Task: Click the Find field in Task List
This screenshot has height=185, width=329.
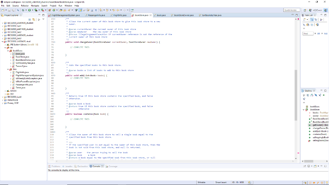Action: (x=307, y=33)
